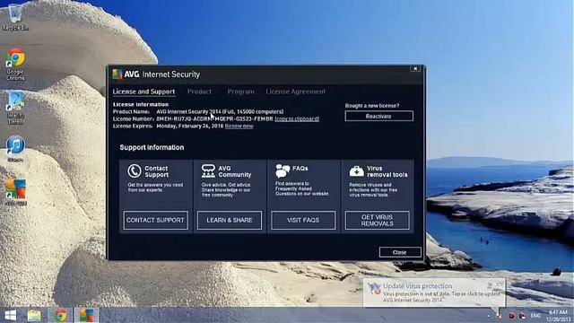Viewport: 574px width, 323px height.
Task: Click the Update virus protection notification
Action: [434, 292]
